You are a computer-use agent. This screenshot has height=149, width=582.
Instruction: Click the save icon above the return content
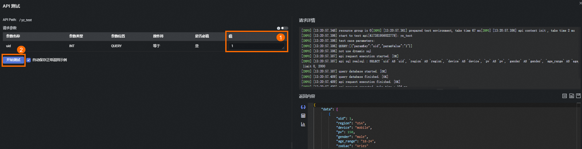[579, 96]
